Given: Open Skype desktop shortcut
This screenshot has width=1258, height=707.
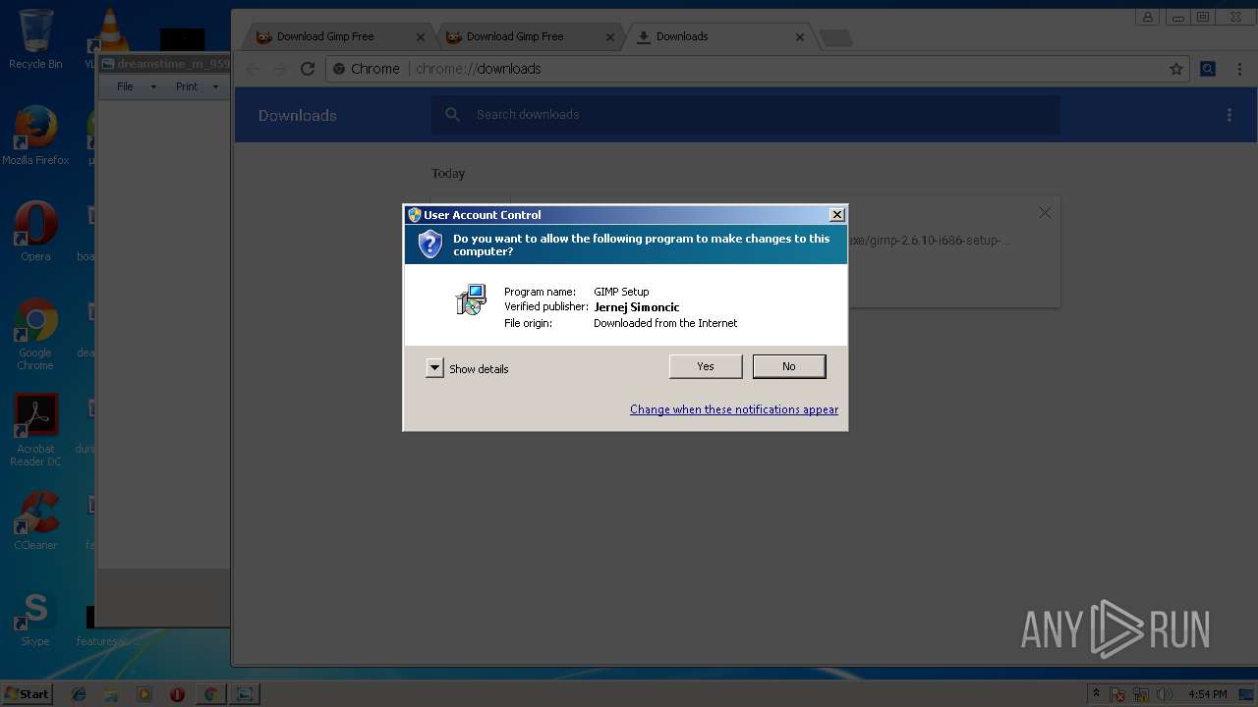Looking at the screenshot, I should coord(35,619).
